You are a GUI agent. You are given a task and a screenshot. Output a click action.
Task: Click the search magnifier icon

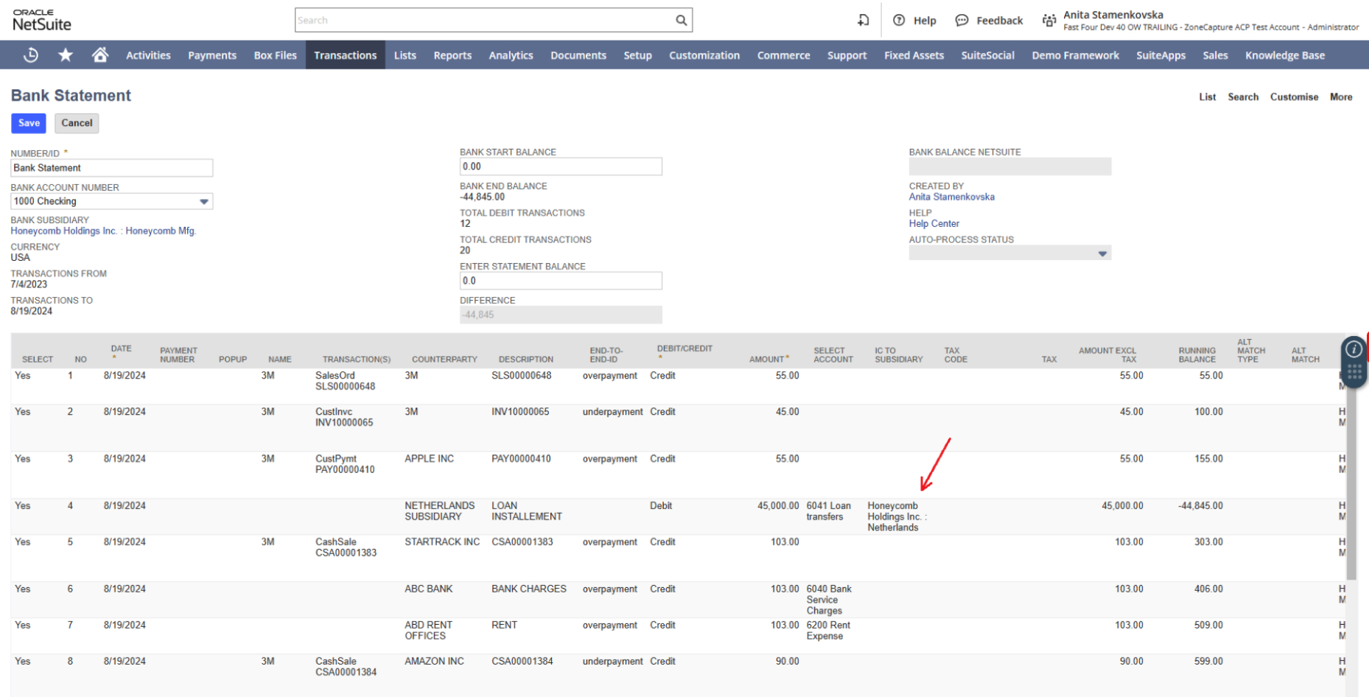coord(682,21)
